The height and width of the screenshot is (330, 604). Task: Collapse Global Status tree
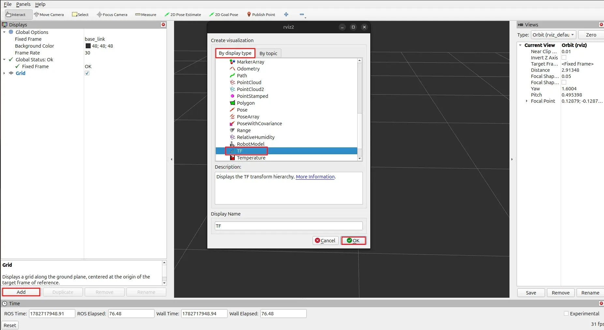coord(4,60)
